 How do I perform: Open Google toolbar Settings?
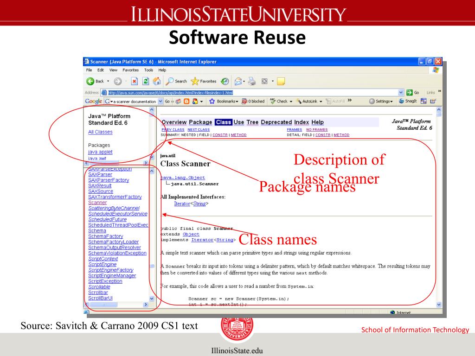381,102
